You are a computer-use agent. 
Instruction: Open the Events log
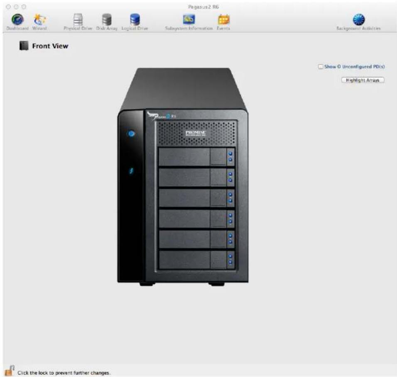pyautogui.click(x=223, y=22)
